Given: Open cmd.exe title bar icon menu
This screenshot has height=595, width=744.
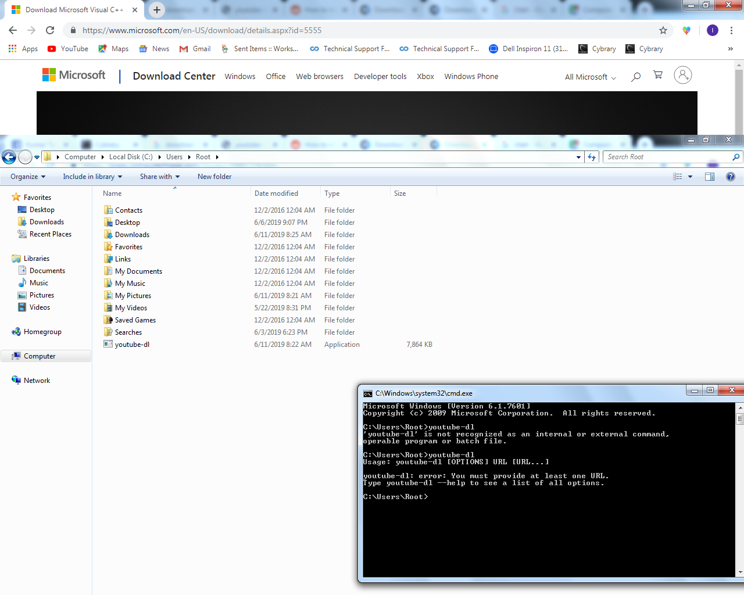Looking at the screenshot, I should [367, 393].
